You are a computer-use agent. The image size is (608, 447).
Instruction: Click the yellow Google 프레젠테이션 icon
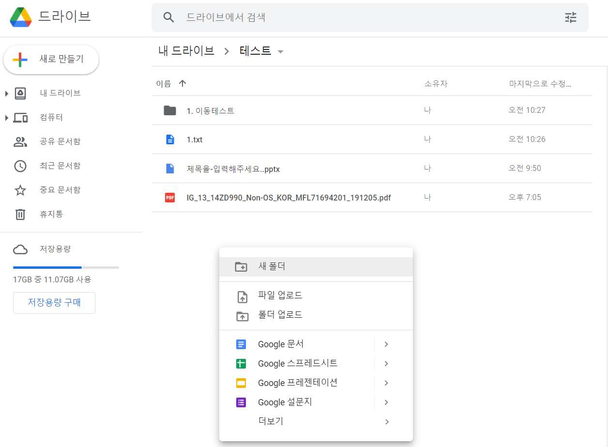point(241,383)
